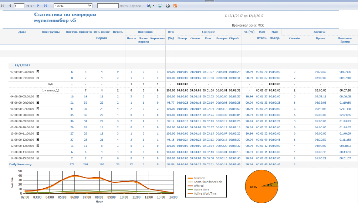Click the 1-я линия ДВ group row
The width and height of the screenshot is (358, 212).
pyautogui.click(x=50, y=90)
